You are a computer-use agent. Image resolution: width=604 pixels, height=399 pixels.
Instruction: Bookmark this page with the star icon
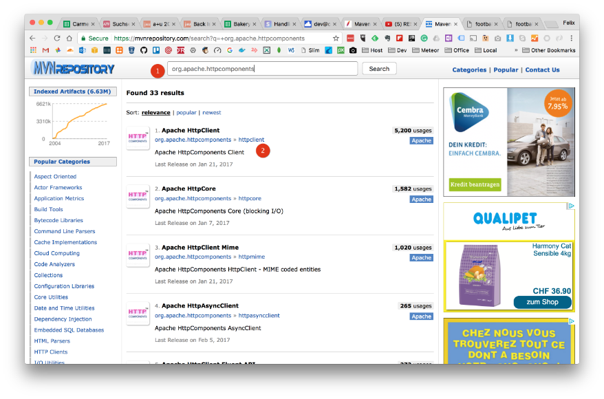tap(336, 39)
